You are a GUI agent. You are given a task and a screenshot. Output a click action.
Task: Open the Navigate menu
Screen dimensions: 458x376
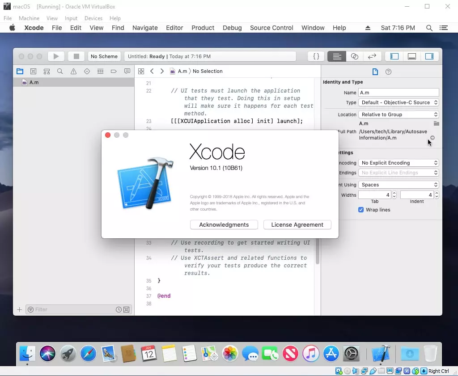click(x=145, y=28)
